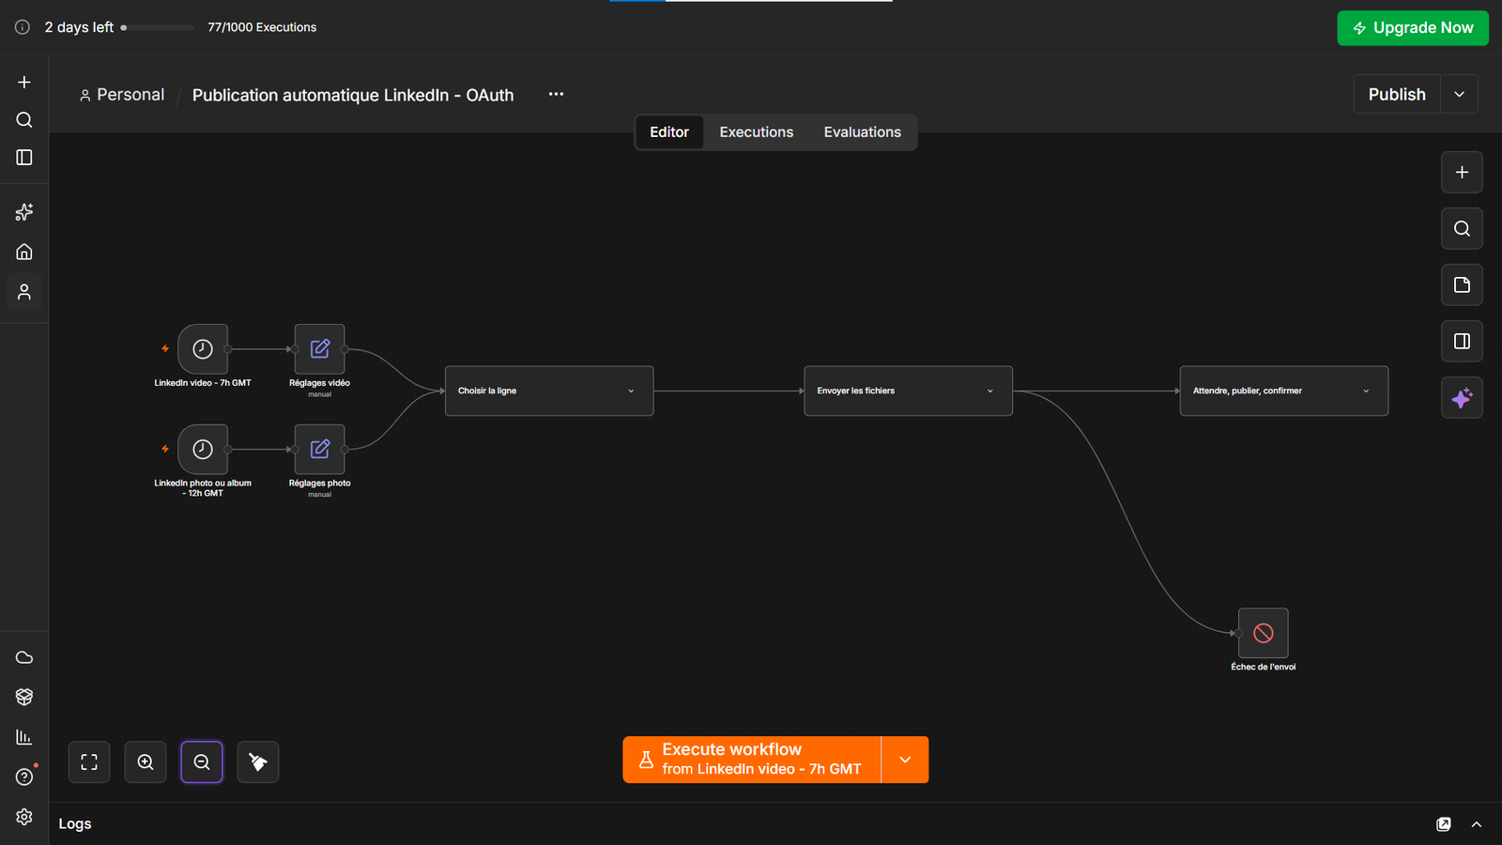Image resolution: width=1502 pixels, height=845 pixels.
Task: Click the Publish button
Action: coord(1397,94)
